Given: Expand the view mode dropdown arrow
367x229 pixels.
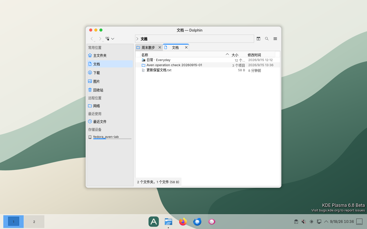Looking at the screenshot, I should click(113, 39).
